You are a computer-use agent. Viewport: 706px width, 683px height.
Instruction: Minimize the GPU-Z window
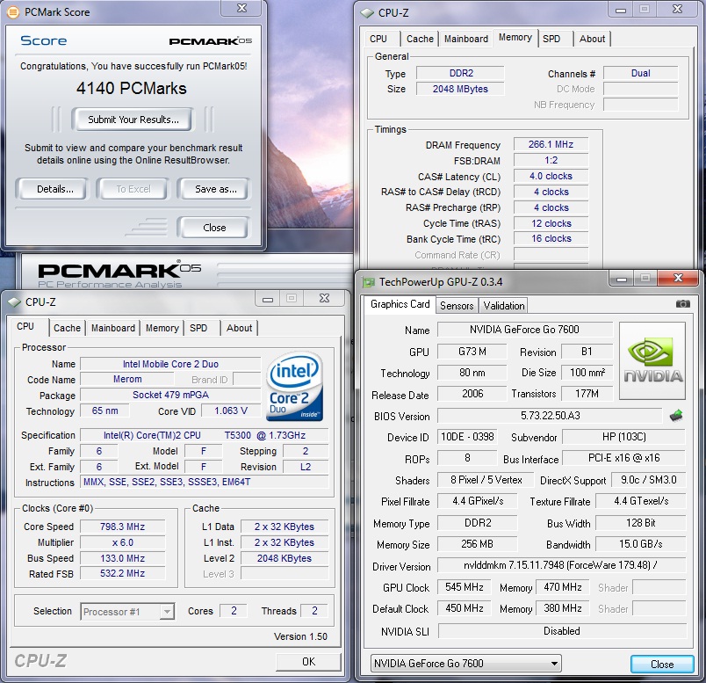(622, 278)
